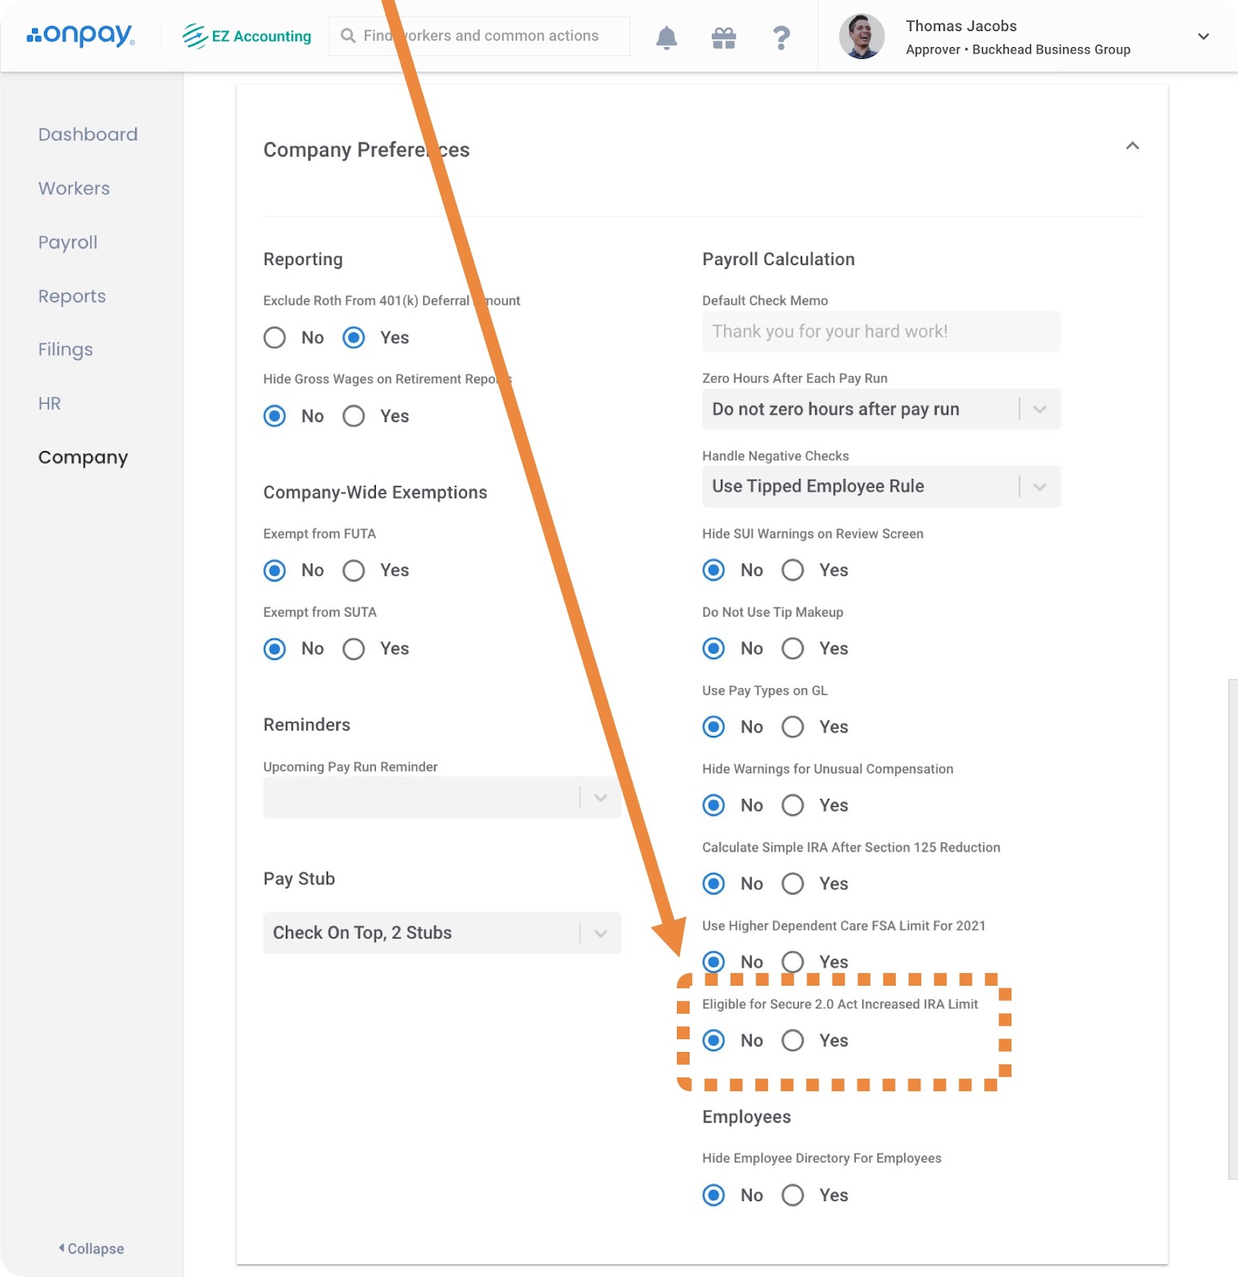Screen dimensions: 1238x1277
Task: Expand the user account menu chevron
Action: pyautogui.click(x=1203, y=37)
